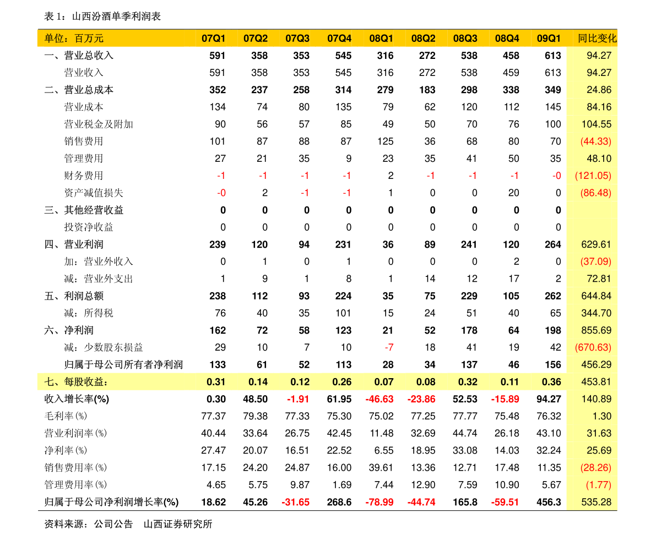Select the 三、其他经营收益 row label
The image size is (656, 540).
[84, 210]
